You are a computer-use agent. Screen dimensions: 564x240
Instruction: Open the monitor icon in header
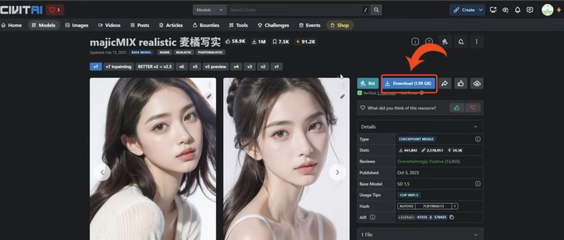493,10
